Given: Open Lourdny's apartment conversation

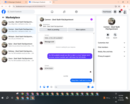Looking at the screenshot, I should (x=18, y=23).
